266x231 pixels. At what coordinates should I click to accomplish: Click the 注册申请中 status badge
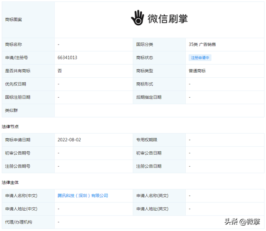[200, 58]
